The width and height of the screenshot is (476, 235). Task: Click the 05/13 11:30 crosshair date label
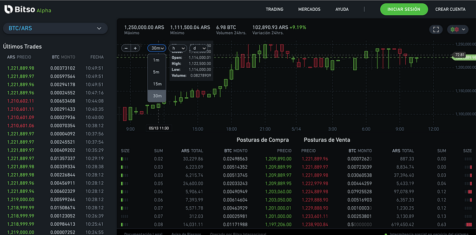(159, 128)
